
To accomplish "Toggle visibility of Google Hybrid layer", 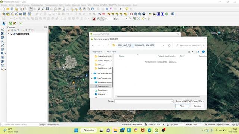I will point(12,34).
